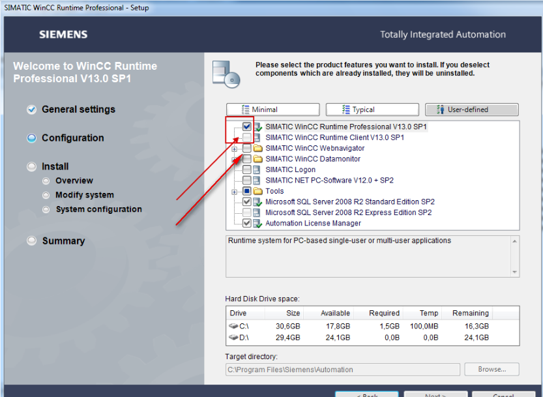Enable the SIMATIC WinCC Webnavigator checkbox
Screen dimensions: 543x397
[x=246, y=148]
